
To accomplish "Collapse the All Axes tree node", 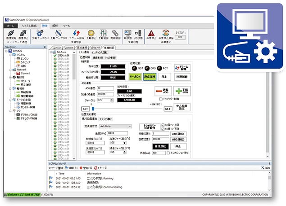I will tap(51, 52).
